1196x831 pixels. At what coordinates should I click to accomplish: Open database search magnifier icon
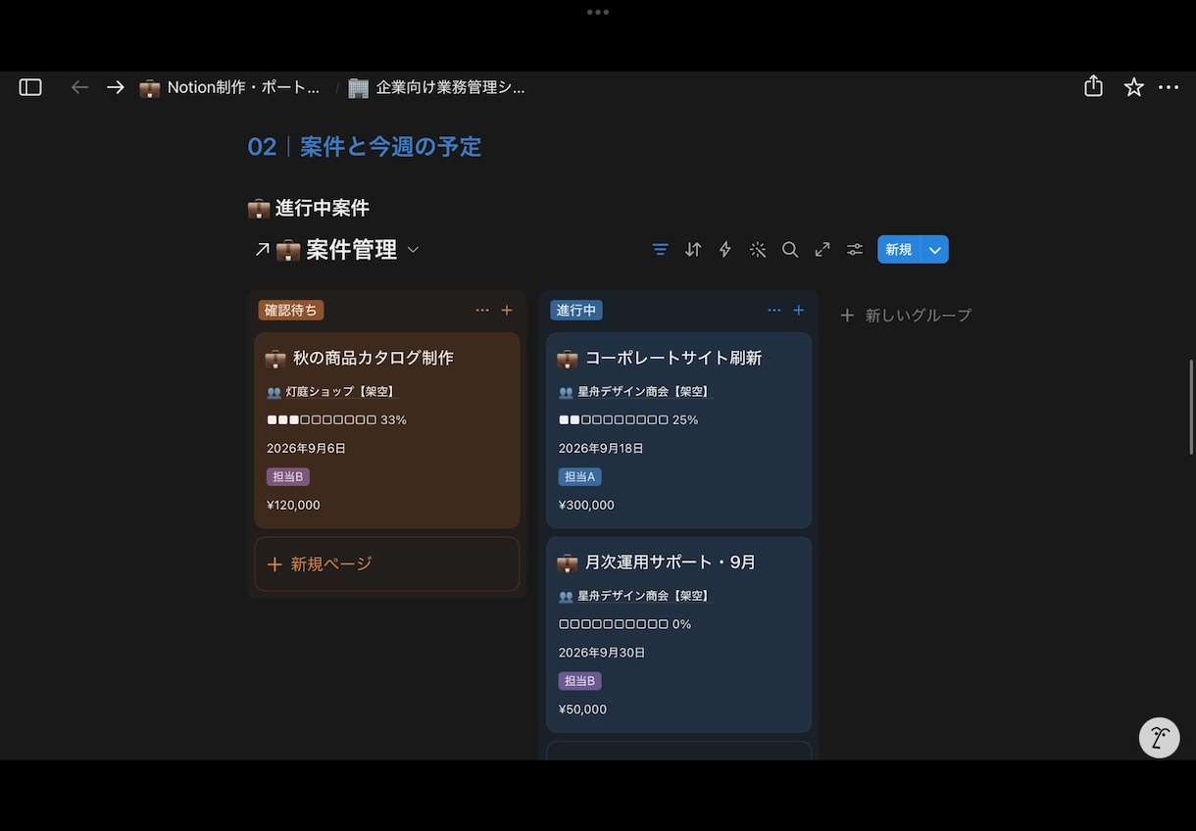coord(790,250)
